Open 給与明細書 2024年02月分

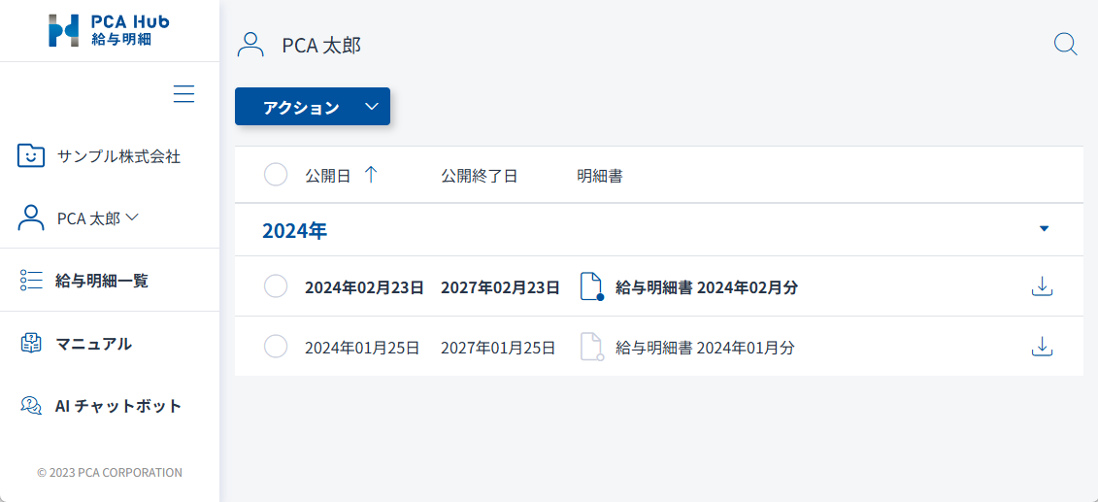point(707,287)
